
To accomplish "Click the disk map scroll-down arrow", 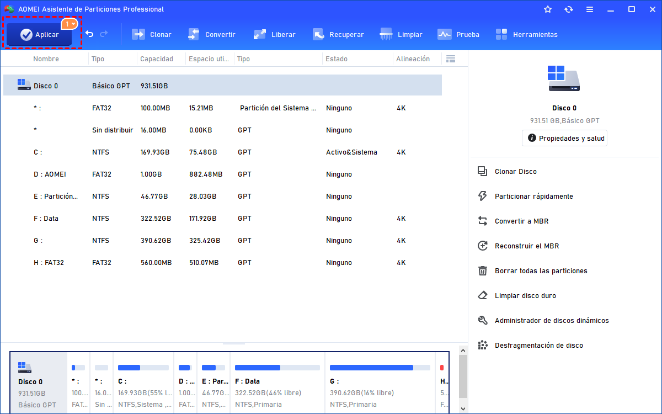I will pyautogui.click(x=463, y=408).
